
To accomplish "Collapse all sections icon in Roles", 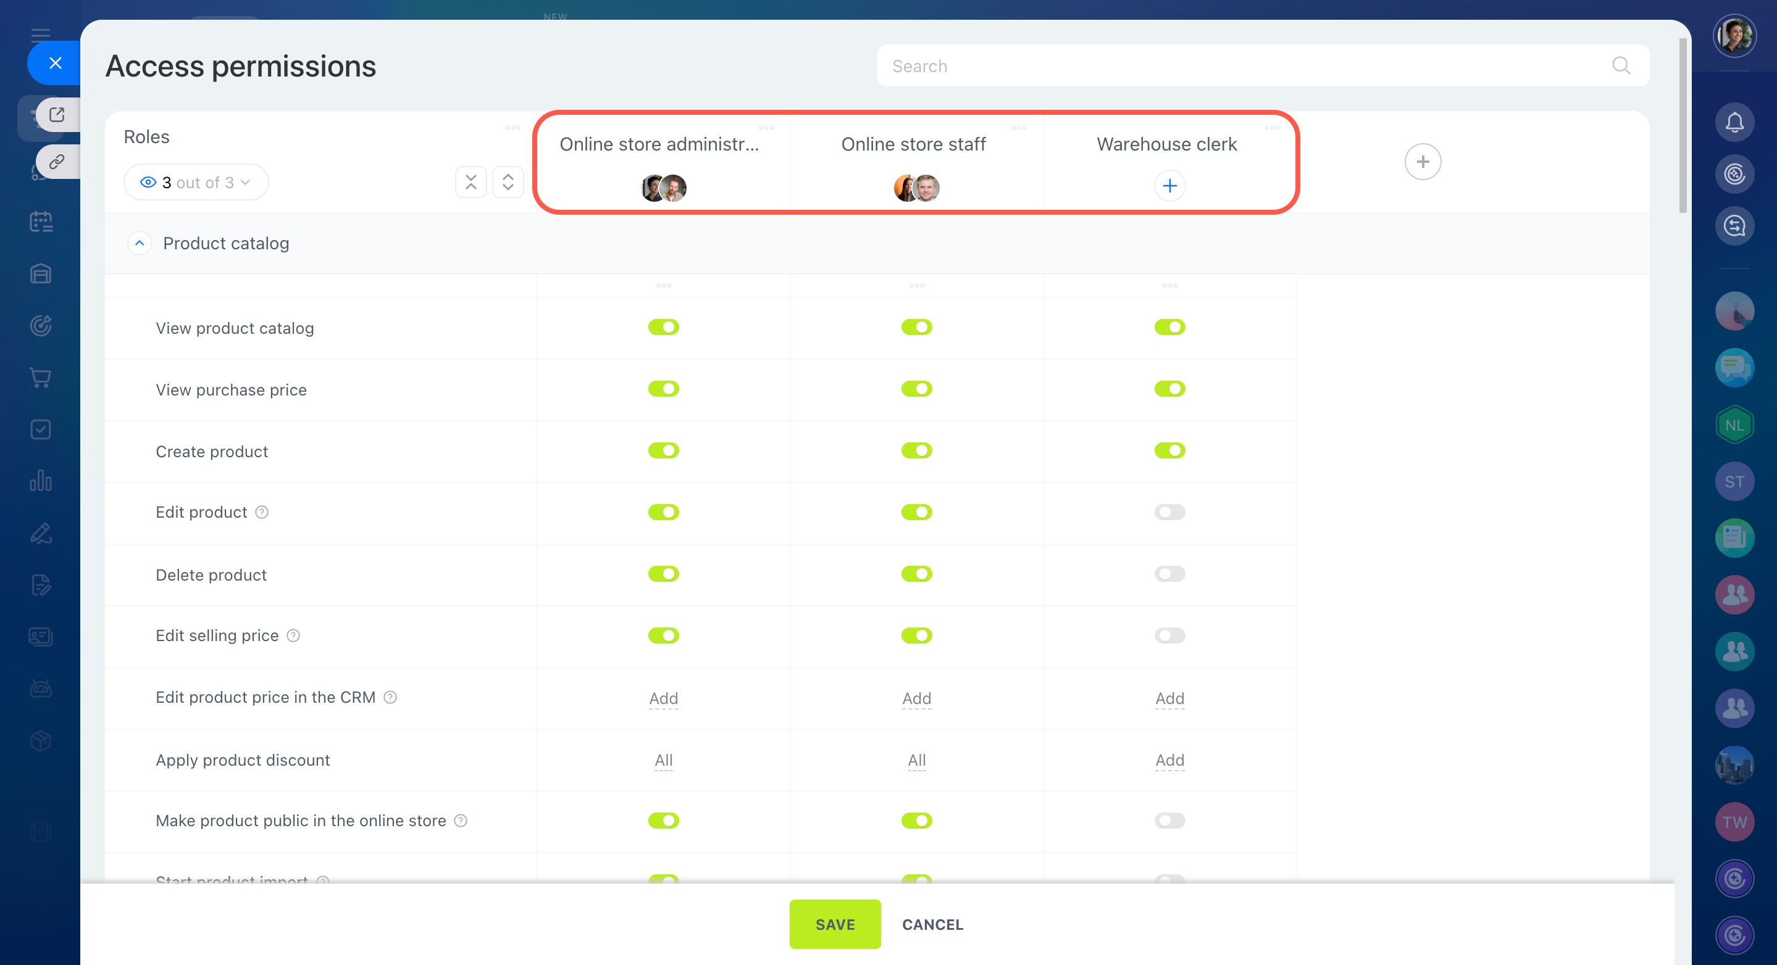I will pos(470,182).
